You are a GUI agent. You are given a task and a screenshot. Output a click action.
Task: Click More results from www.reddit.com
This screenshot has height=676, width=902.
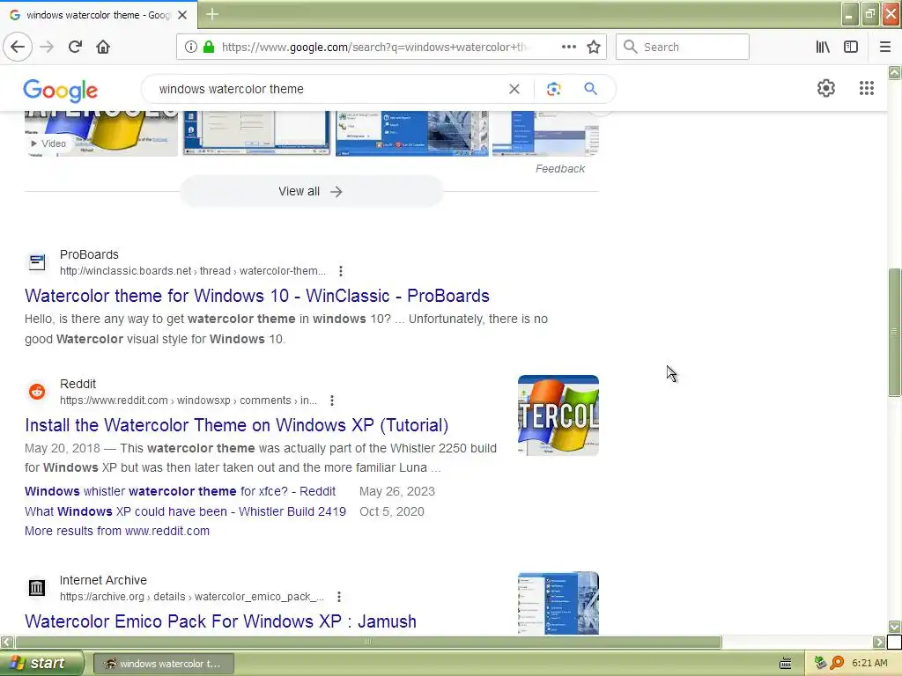(117, 531)
